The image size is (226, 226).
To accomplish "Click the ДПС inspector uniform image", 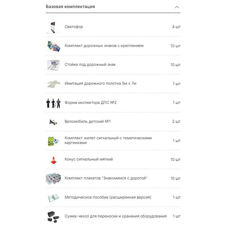I will click(54, 103).
